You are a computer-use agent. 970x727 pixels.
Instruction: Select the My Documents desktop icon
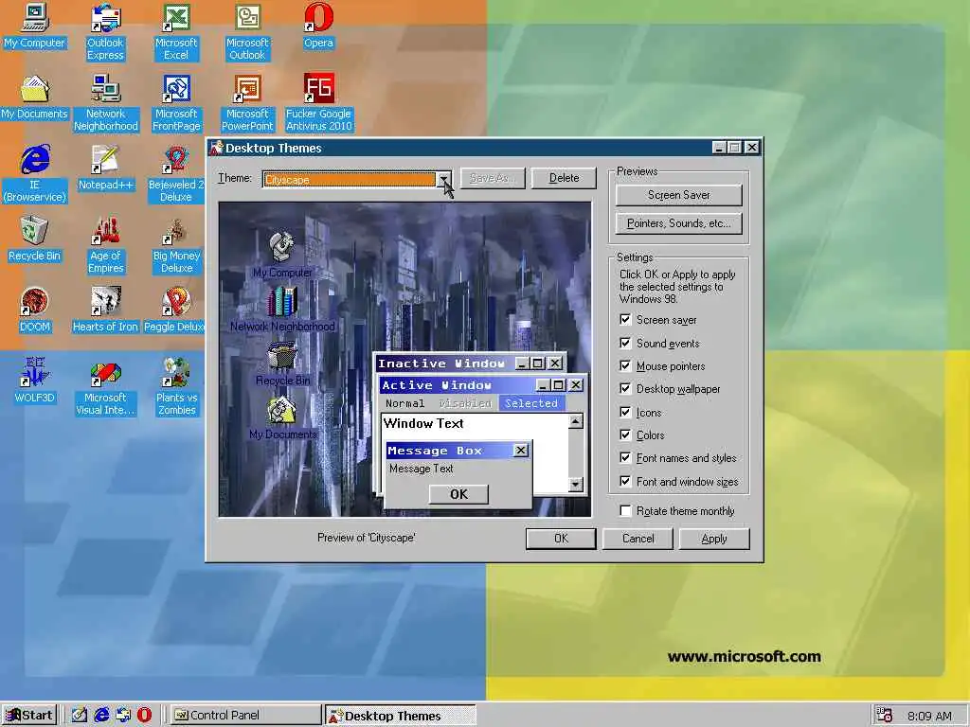pyautogui.click(x=35, y=98)
